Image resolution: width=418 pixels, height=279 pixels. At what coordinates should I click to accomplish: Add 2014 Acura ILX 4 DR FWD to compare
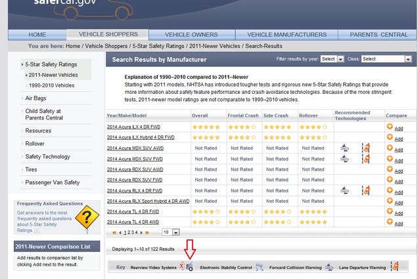(x=395, y=127)
